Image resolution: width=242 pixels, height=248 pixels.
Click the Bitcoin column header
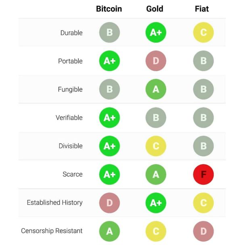(109, 9)
